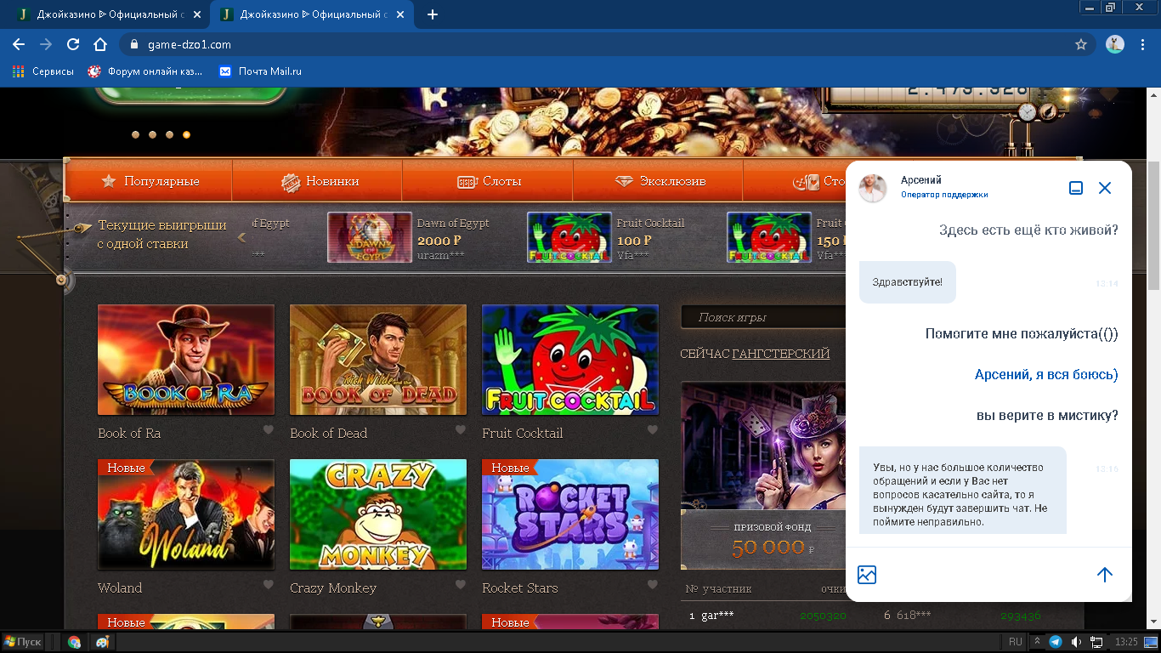
Task: Open Почта Mail.ru bookmark
Action: point(260,71)
